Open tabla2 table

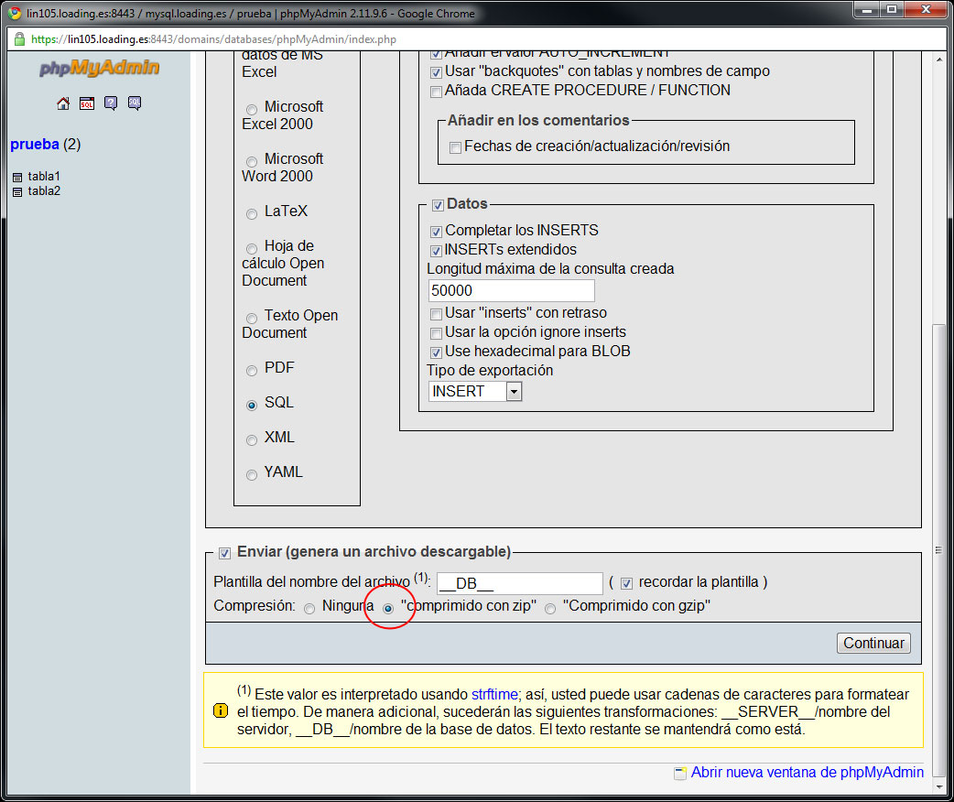click(x=44, y=191)
